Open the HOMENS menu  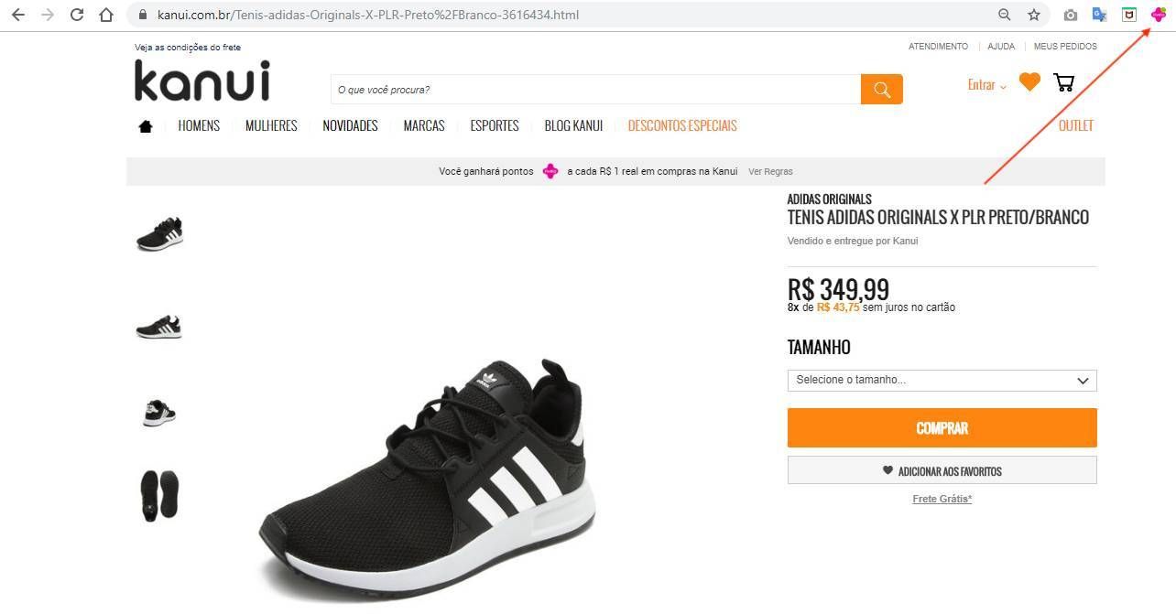coord(199,126)
